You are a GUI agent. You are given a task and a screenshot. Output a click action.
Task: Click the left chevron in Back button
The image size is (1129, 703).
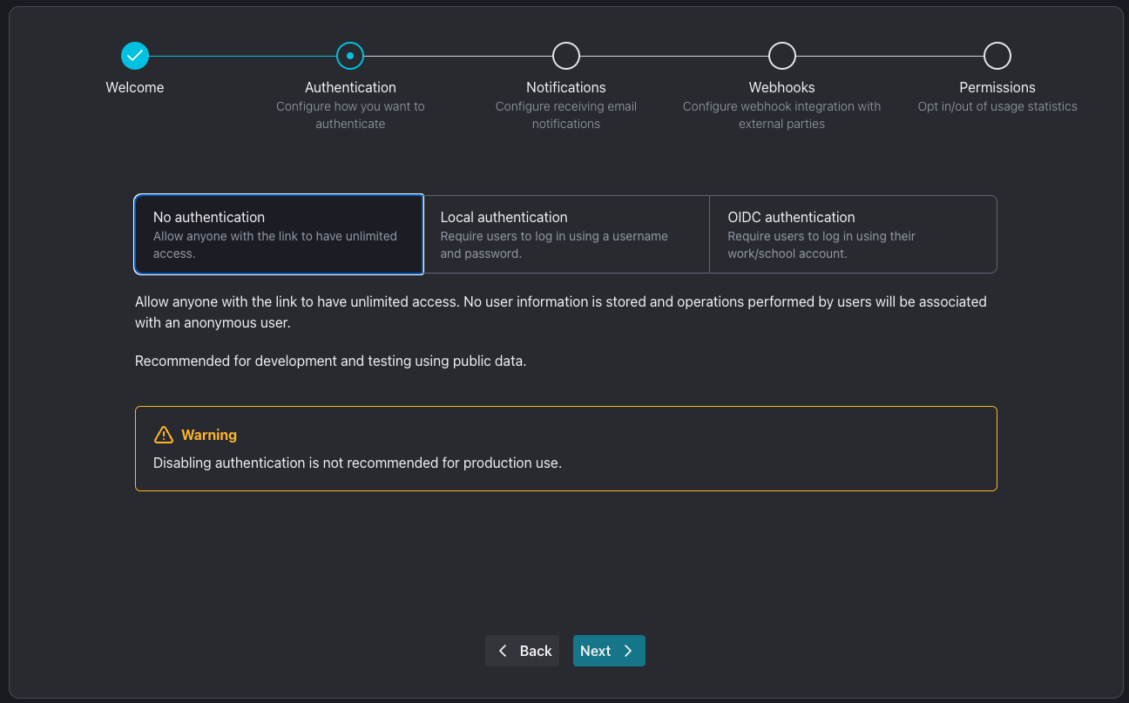(x=503, y=651)
